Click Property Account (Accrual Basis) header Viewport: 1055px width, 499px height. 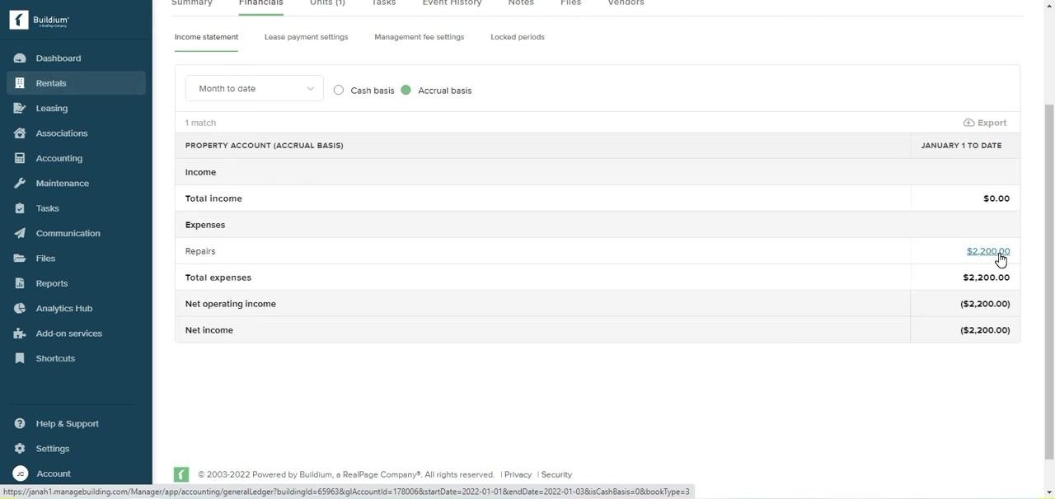265,146
